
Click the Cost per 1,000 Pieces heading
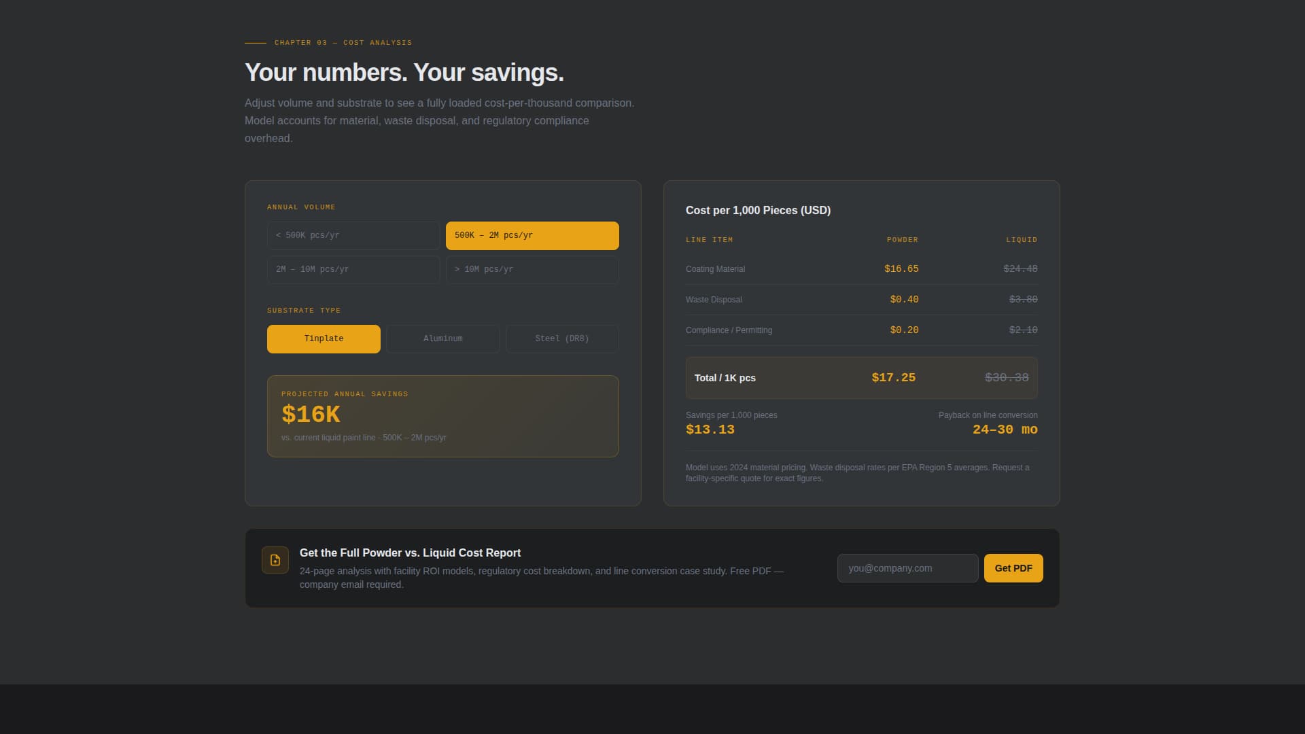pos(758,211)
